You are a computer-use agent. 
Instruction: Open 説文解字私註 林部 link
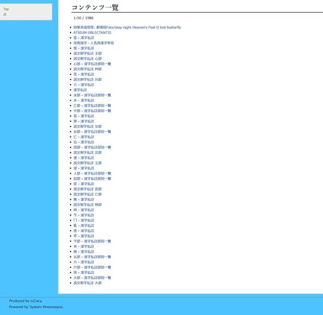88,205
